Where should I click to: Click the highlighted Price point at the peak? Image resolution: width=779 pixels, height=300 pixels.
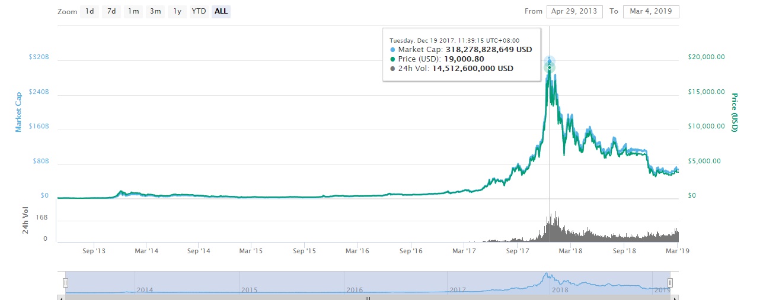(550, 68)
